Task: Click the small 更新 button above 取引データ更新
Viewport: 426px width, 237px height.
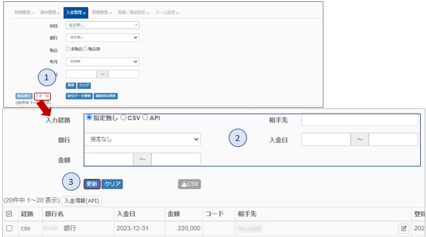Action: pos(71,86)
